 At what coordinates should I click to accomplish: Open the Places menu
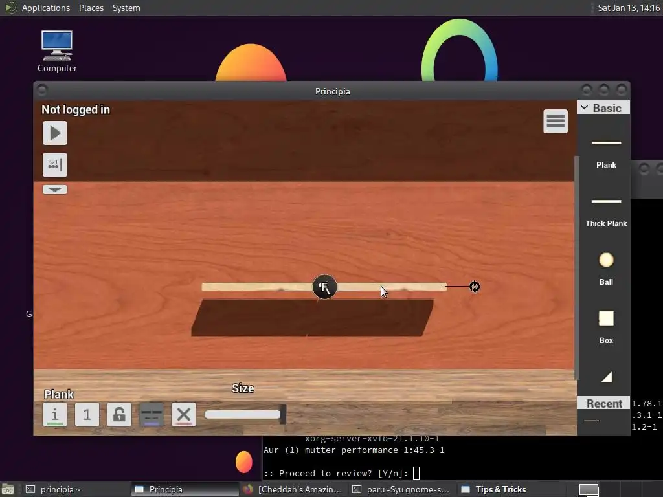pos(91,8)
